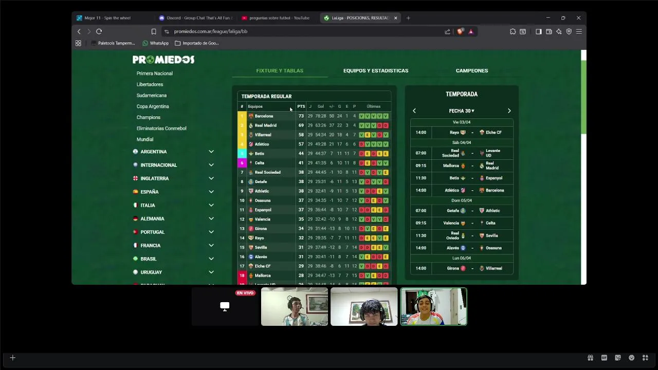Open the Eliminatorias Conmebol link
Image resolution: width=658 pixels, height=370 pixels.
[161, 128]
